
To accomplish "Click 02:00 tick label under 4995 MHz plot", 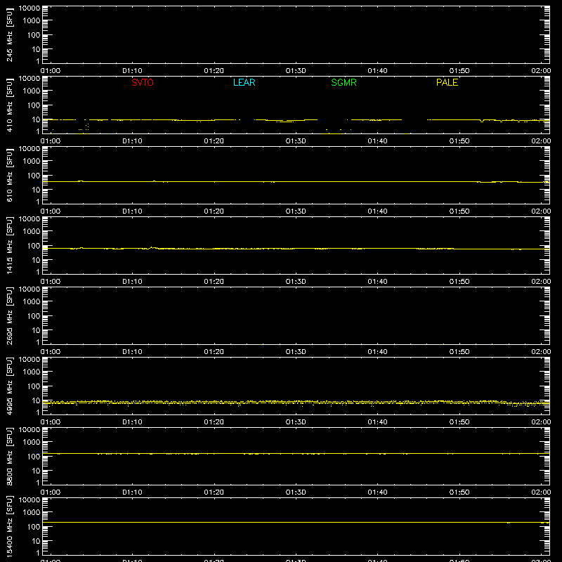I will (541, 422).
